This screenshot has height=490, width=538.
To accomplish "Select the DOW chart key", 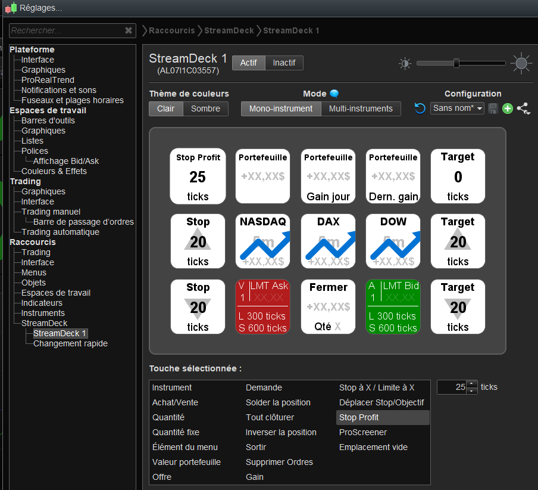I will (393, 241).
